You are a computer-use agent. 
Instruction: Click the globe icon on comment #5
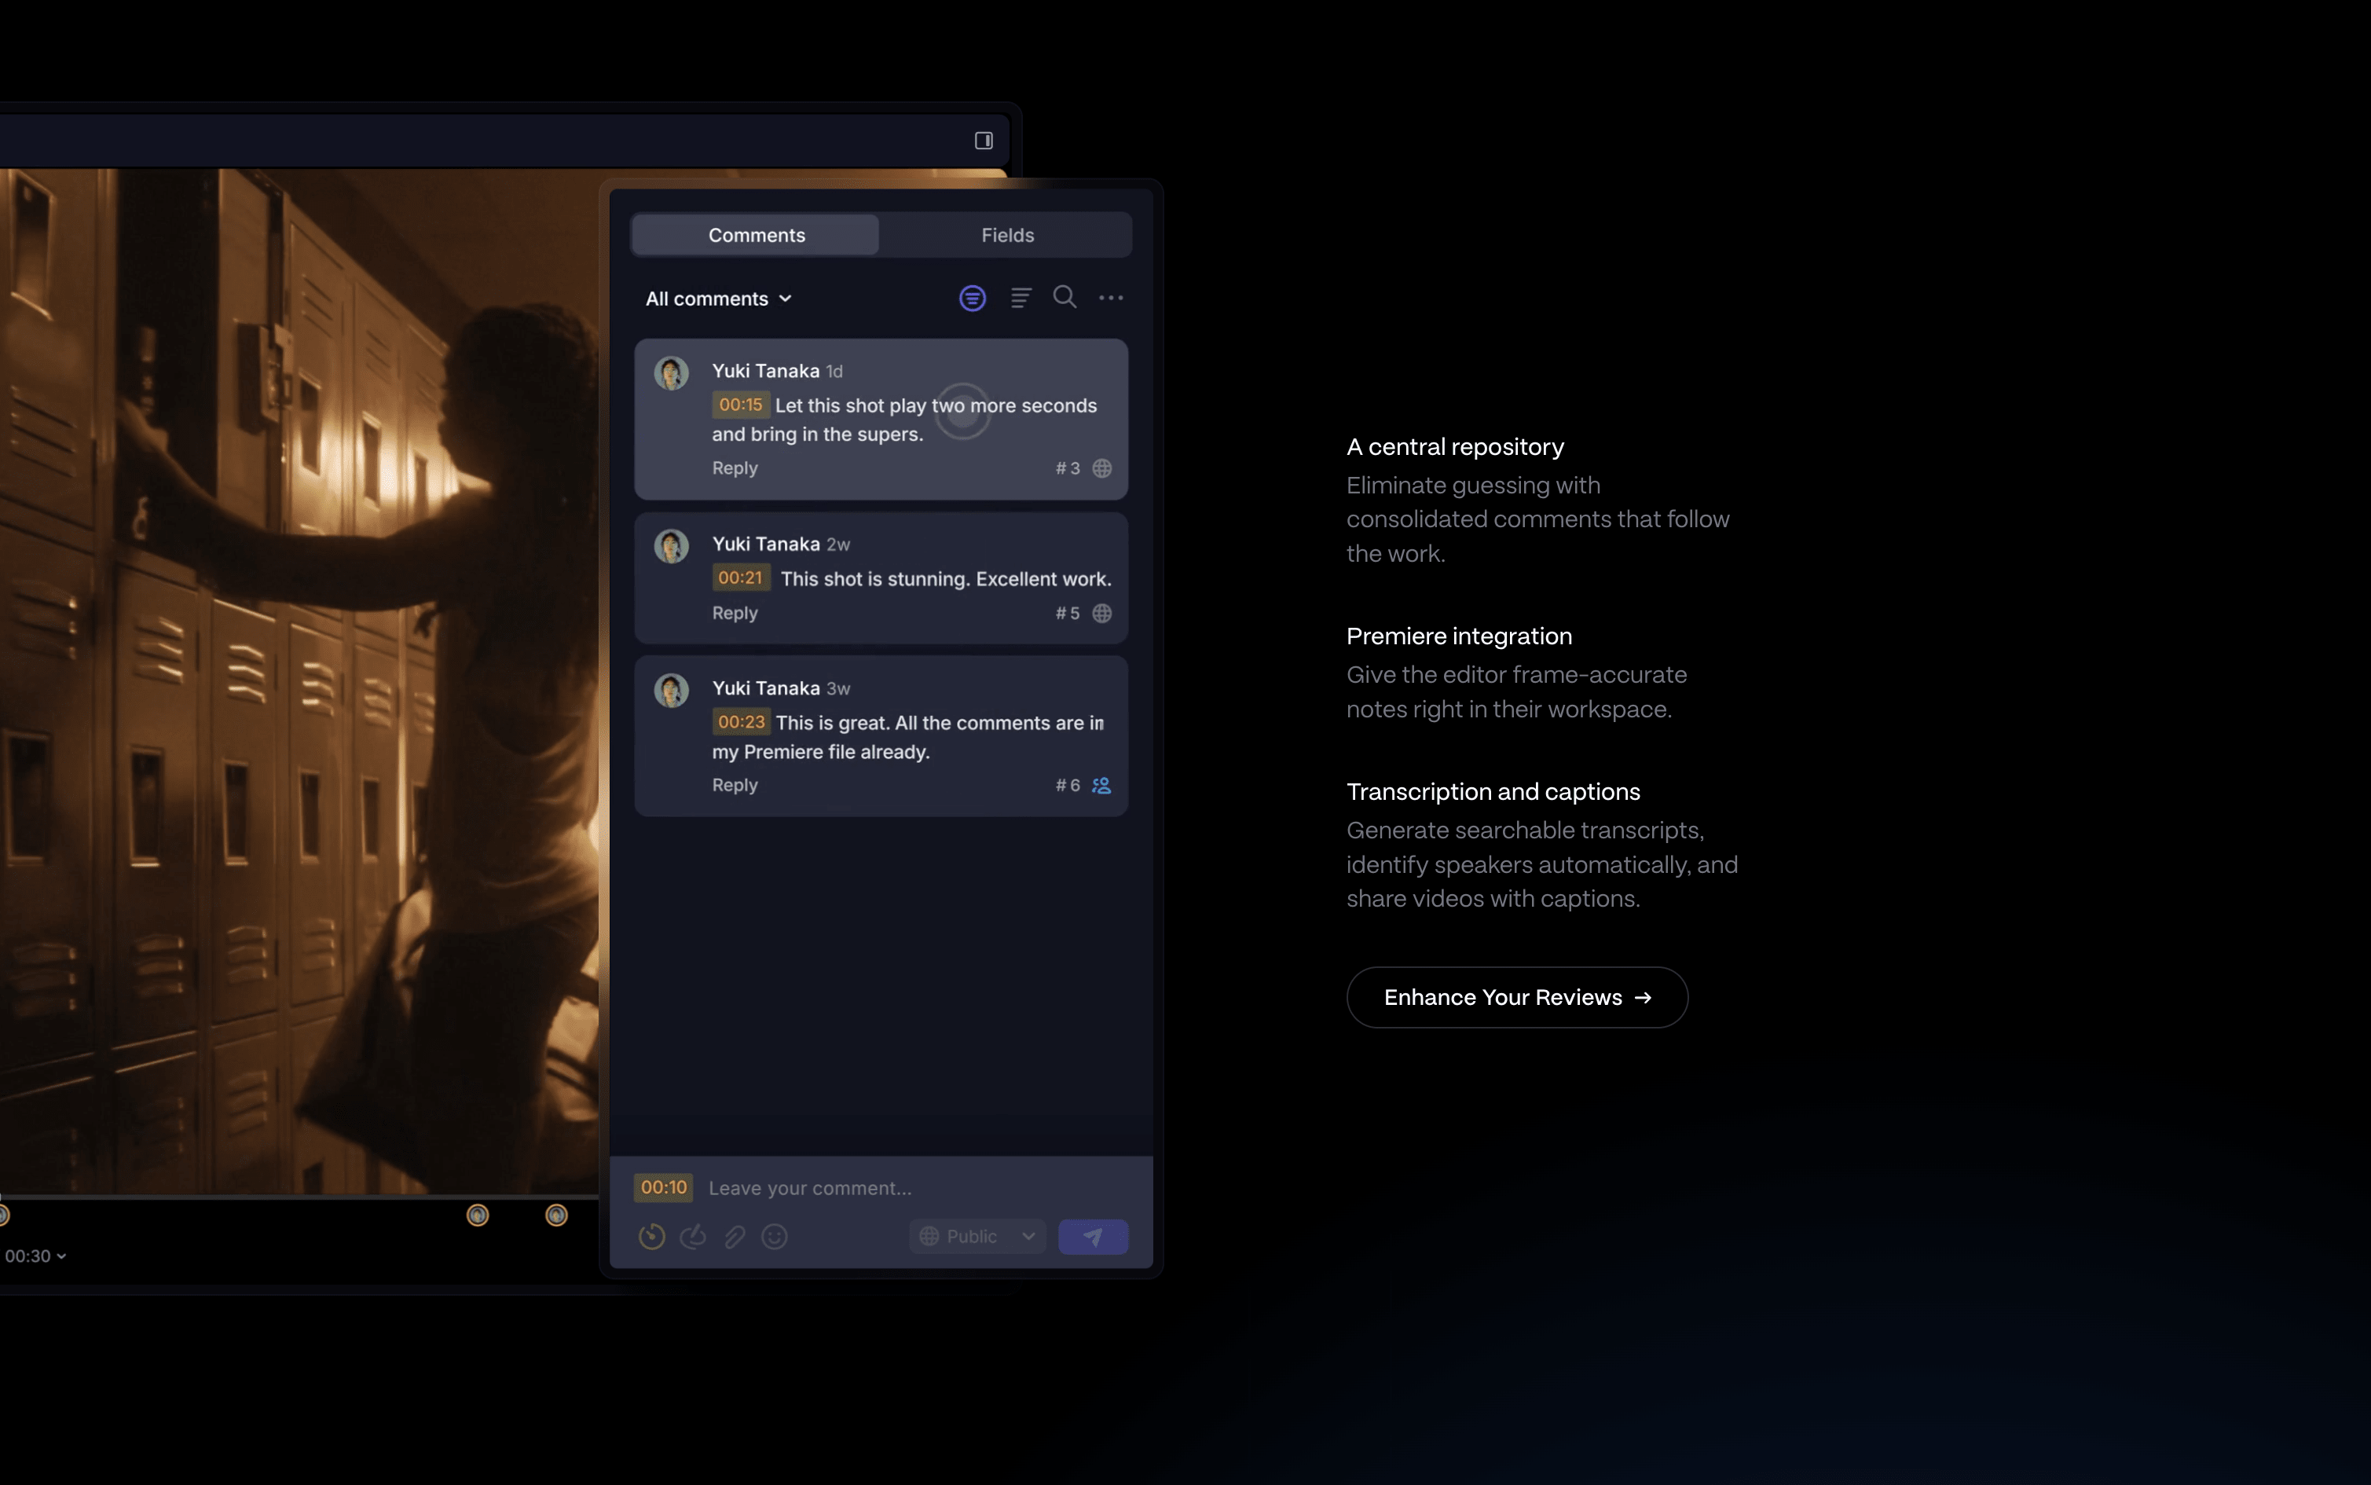[x=1101, y=613]
